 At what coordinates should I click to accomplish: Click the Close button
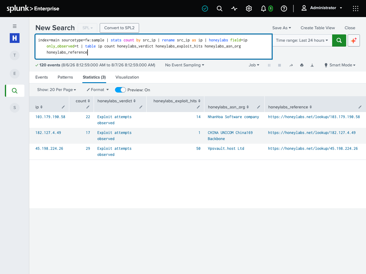(x=350, y=28)
